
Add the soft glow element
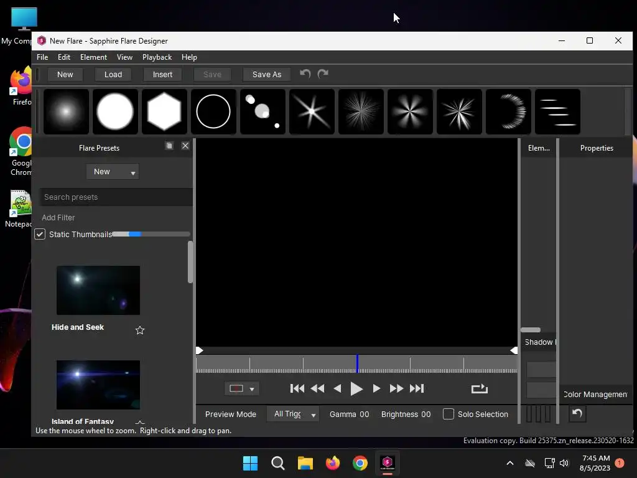tap(66, 111)
